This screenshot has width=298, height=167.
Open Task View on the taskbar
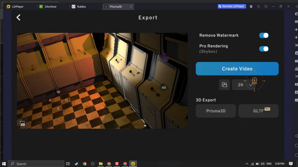(68, 164)
